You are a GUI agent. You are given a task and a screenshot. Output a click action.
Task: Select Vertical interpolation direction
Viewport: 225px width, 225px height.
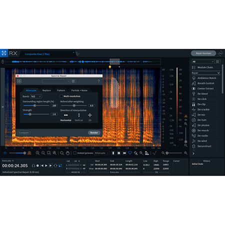[79, 117]
